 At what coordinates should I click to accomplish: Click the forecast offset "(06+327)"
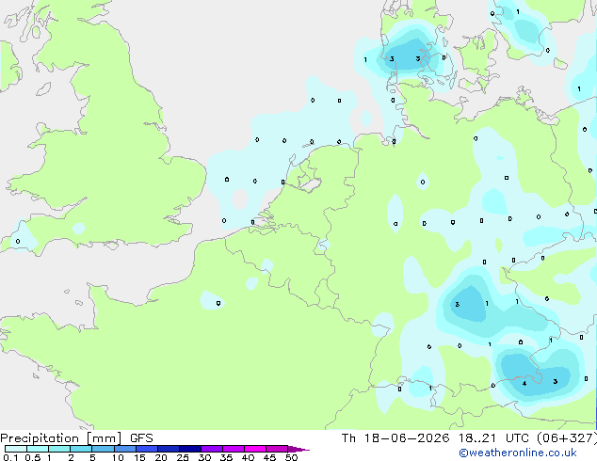567,438
